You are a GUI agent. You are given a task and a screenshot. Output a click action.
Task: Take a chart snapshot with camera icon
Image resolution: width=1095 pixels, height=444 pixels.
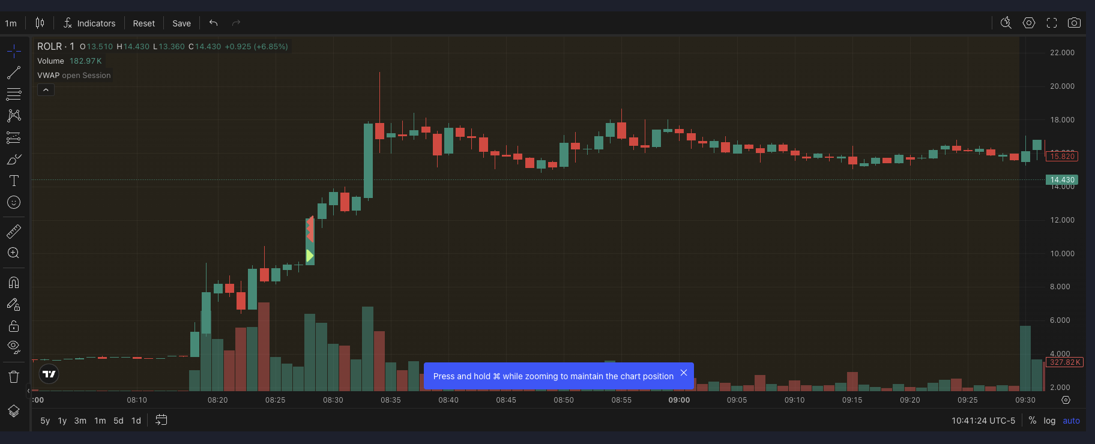point(1074,23)
